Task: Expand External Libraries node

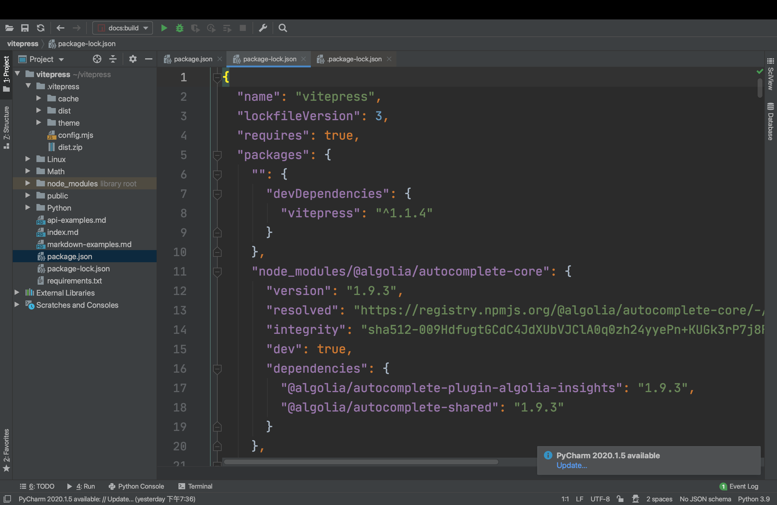Action: [x=17, y=293]
